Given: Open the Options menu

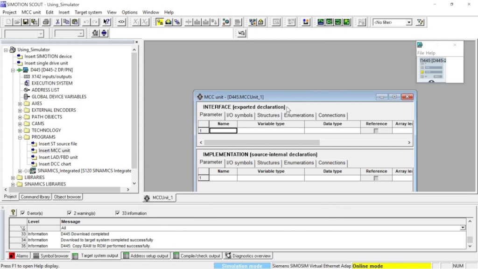Looking at the screenshot, I should click(129, 12).
